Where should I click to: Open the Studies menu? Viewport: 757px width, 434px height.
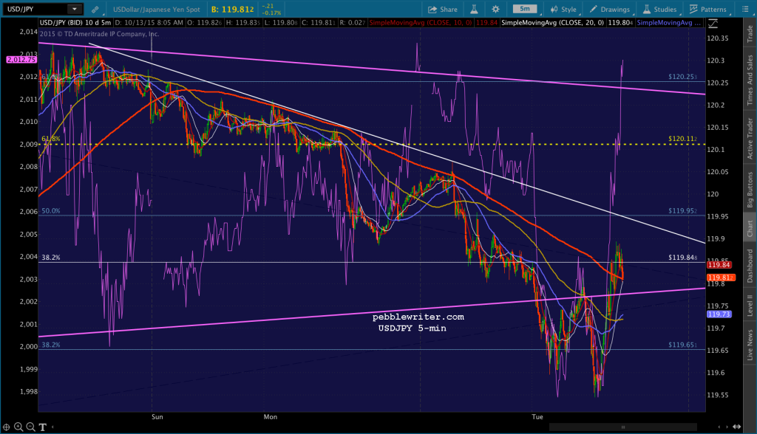tap(659, 9)
